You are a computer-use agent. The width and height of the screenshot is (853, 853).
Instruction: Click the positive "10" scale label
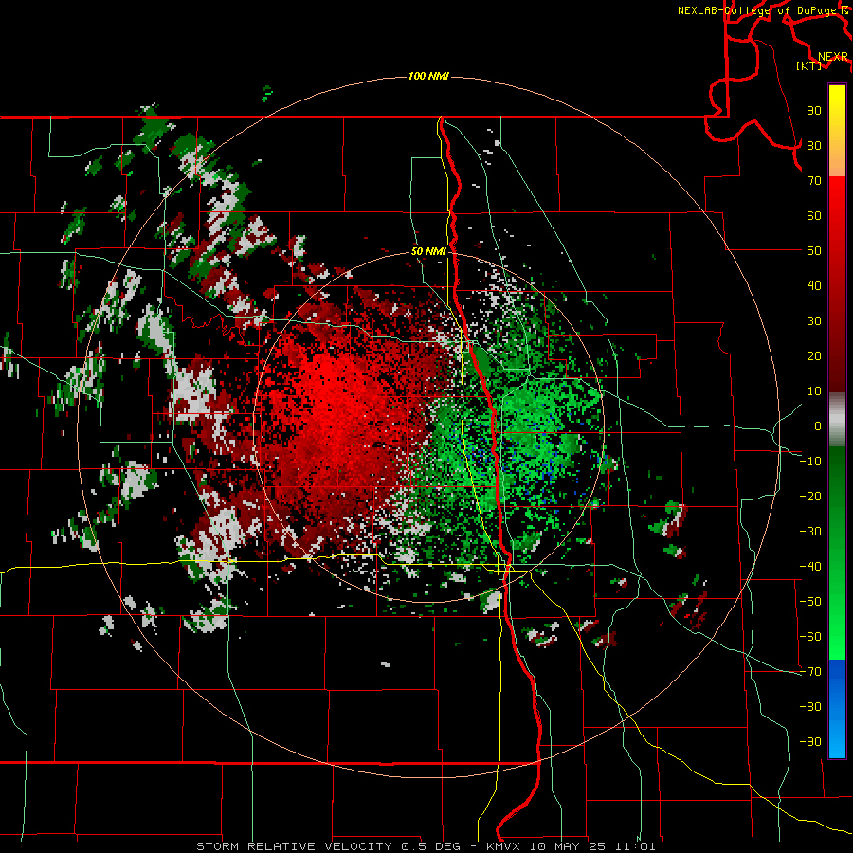click(814, 391)
